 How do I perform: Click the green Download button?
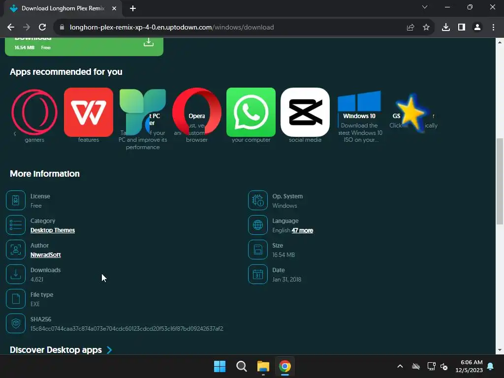[x=84, y=47]
